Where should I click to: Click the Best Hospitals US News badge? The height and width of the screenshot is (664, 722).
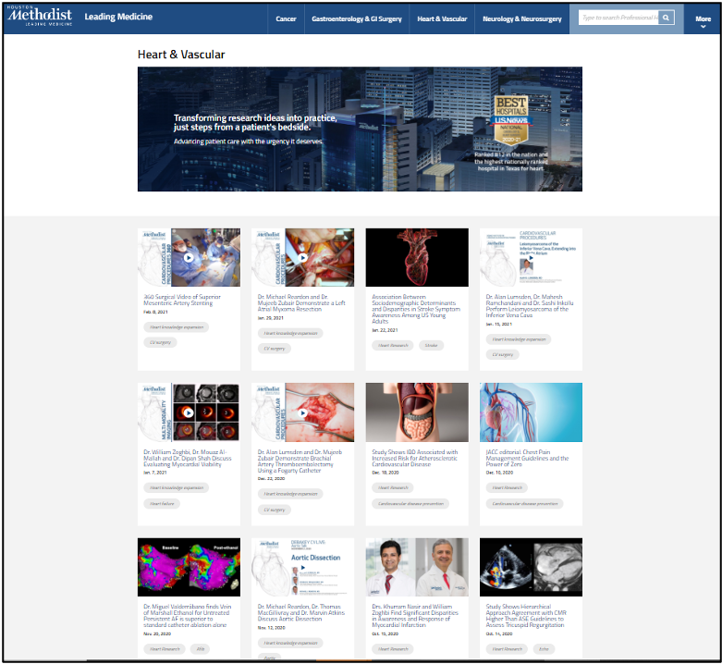[510, 119]
